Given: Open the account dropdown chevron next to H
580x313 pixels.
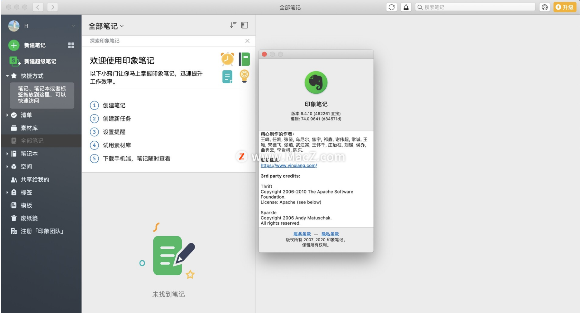Looking at the screenshot, I should point(73,26).
